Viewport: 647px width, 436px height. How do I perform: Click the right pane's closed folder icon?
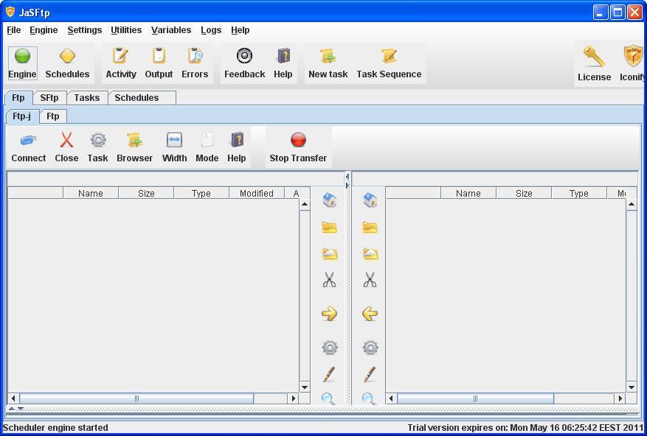tap(370, 227)
